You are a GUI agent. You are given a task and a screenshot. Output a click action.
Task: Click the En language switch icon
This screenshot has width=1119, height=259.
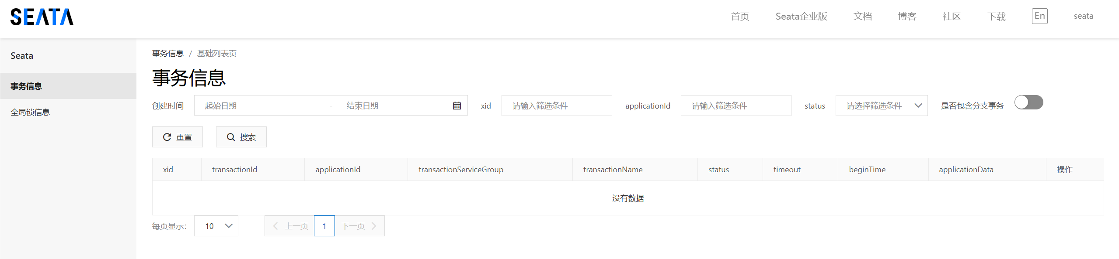(x=1039, y=16)
